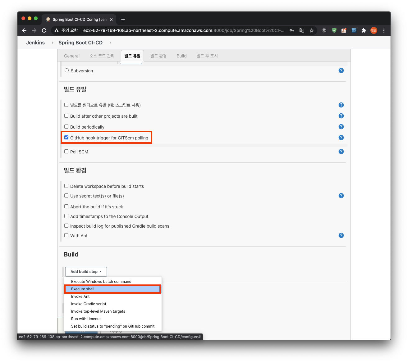
Task: Show help for With Ant option
Action: (x=341, y=235)
